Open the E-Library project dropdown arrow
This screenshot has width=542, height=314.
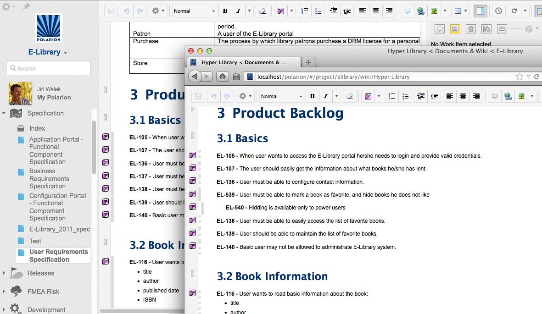pos(65,53)
